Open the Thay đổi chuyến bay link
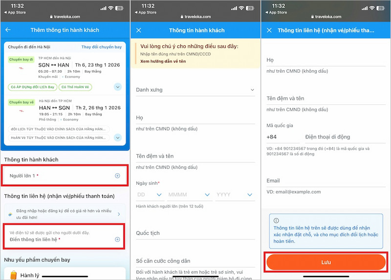This screenshot has width=391, height=280. (102, 47)
